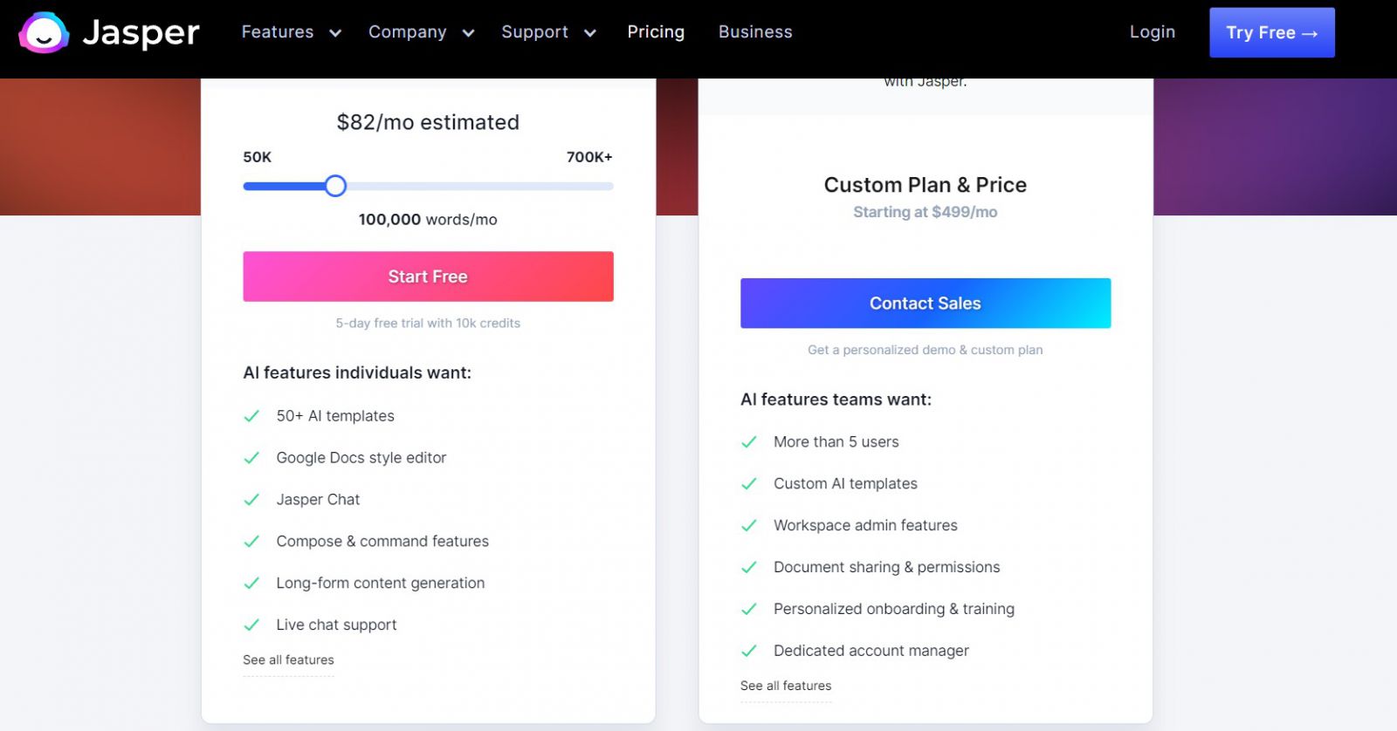
Task: See all features for individuals plan
Action: point(288,660)
